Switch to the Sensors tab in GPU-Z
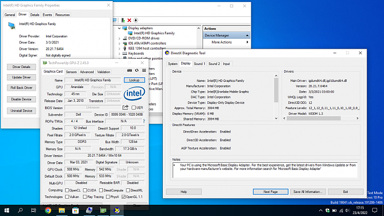The height and width of the screenshot is (216, 384). tap(71, 72)
